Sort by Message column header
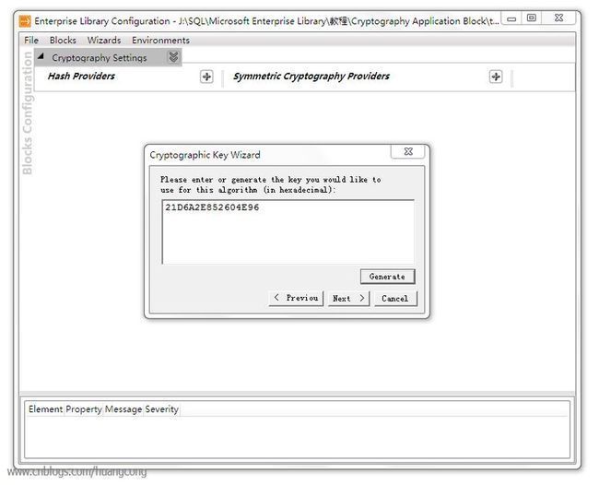 (x=123, y=409)
